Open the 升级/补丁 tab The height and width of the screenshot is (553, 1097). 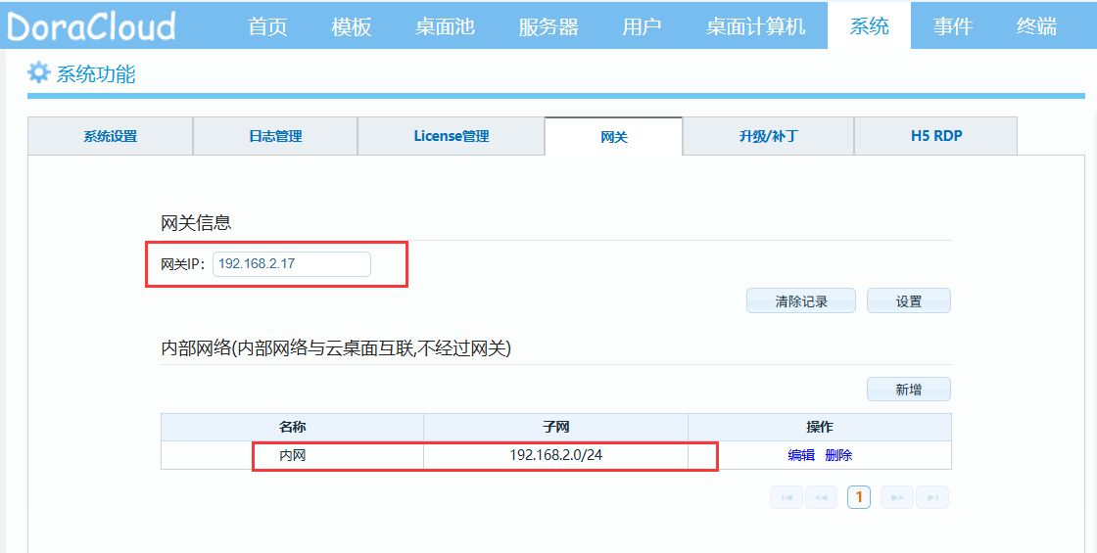click(x=768, y=136)
